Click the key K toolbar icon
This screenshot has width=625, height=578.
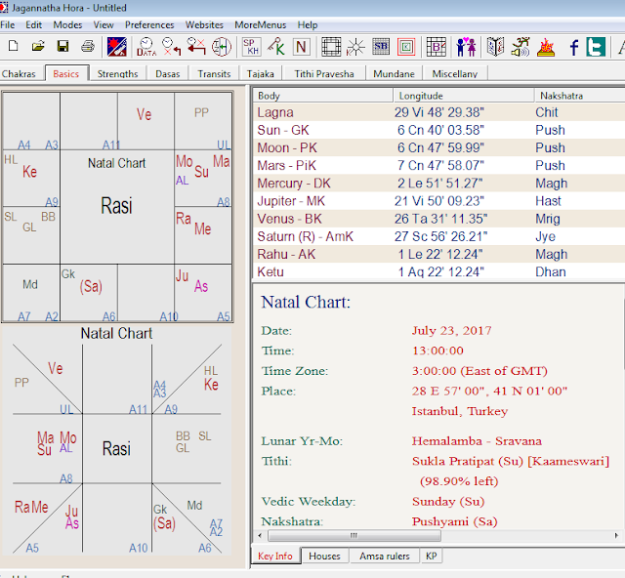point(276,47)
